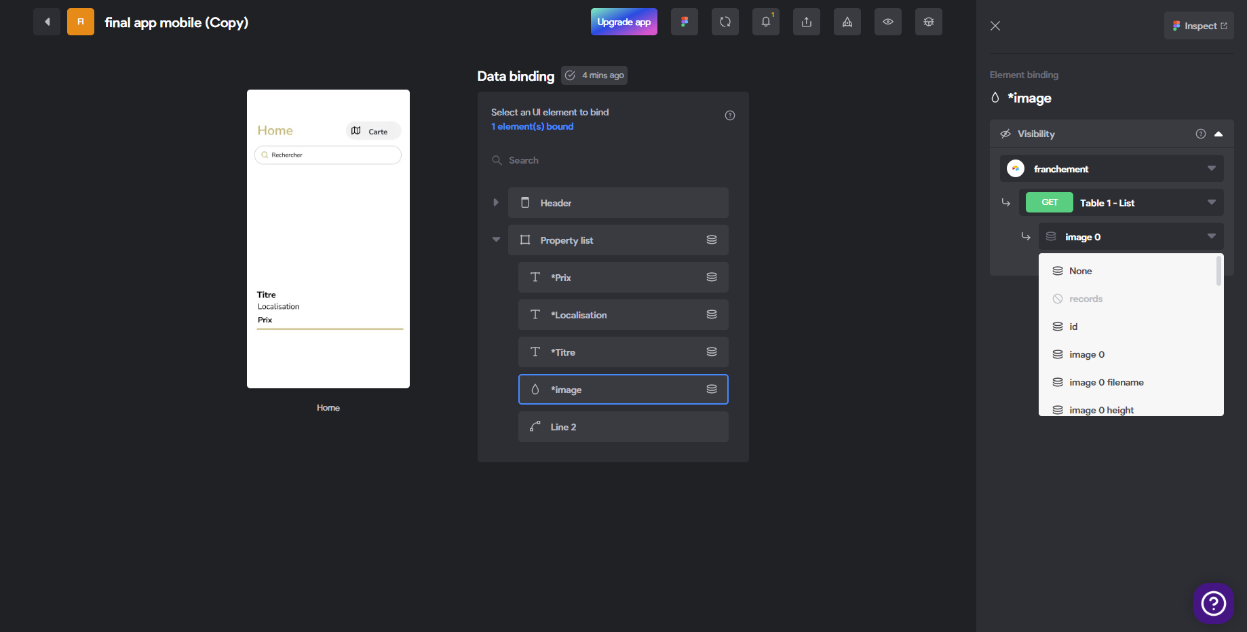
Task: Open the Figma icon in top toolbar
Action: point(685,22)
